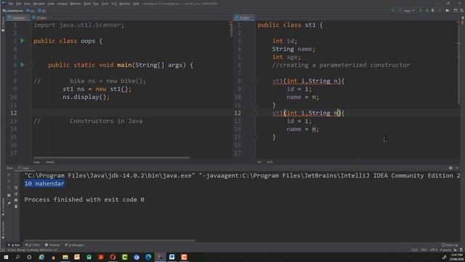
Task: Open the Edit menu
Action: tap(18, 4)
